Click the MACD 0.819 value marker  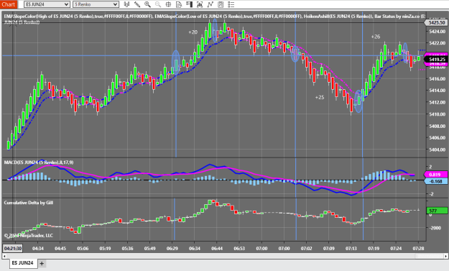[x=437, y=175]
